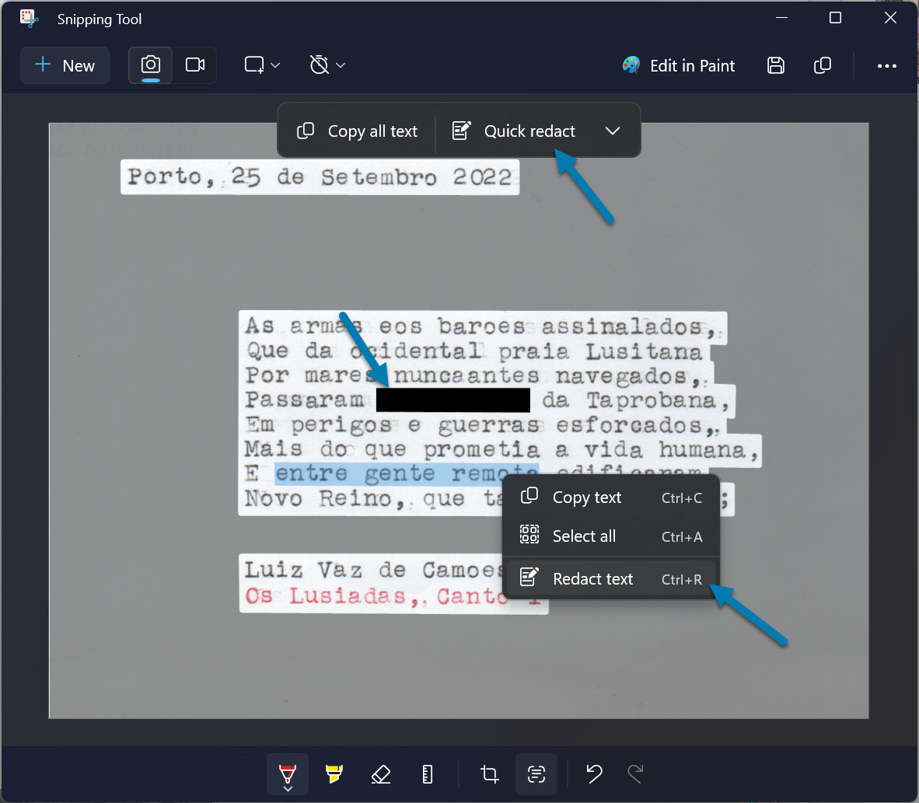919x803 pixels.
Task: Toggle the Text actions tool
Action: point(536,774)
